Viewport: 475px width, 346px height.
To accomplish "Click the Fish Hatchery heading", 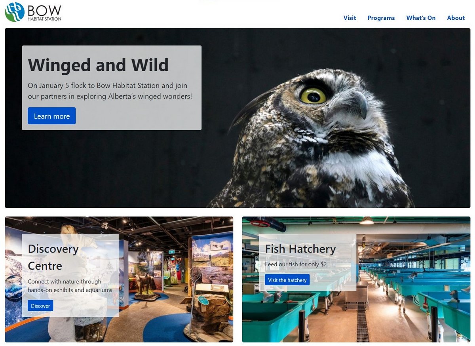I will [x=300, y=249].
